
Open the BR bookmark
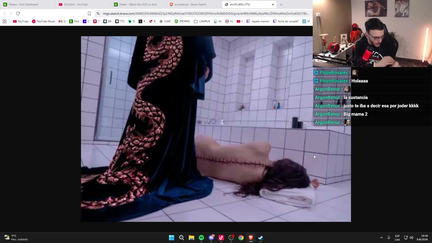click(107, 21)
